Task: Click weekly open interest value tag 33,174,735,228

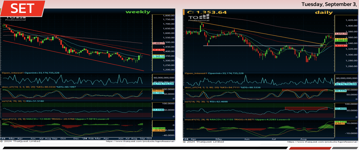Action: pos(163,84)
